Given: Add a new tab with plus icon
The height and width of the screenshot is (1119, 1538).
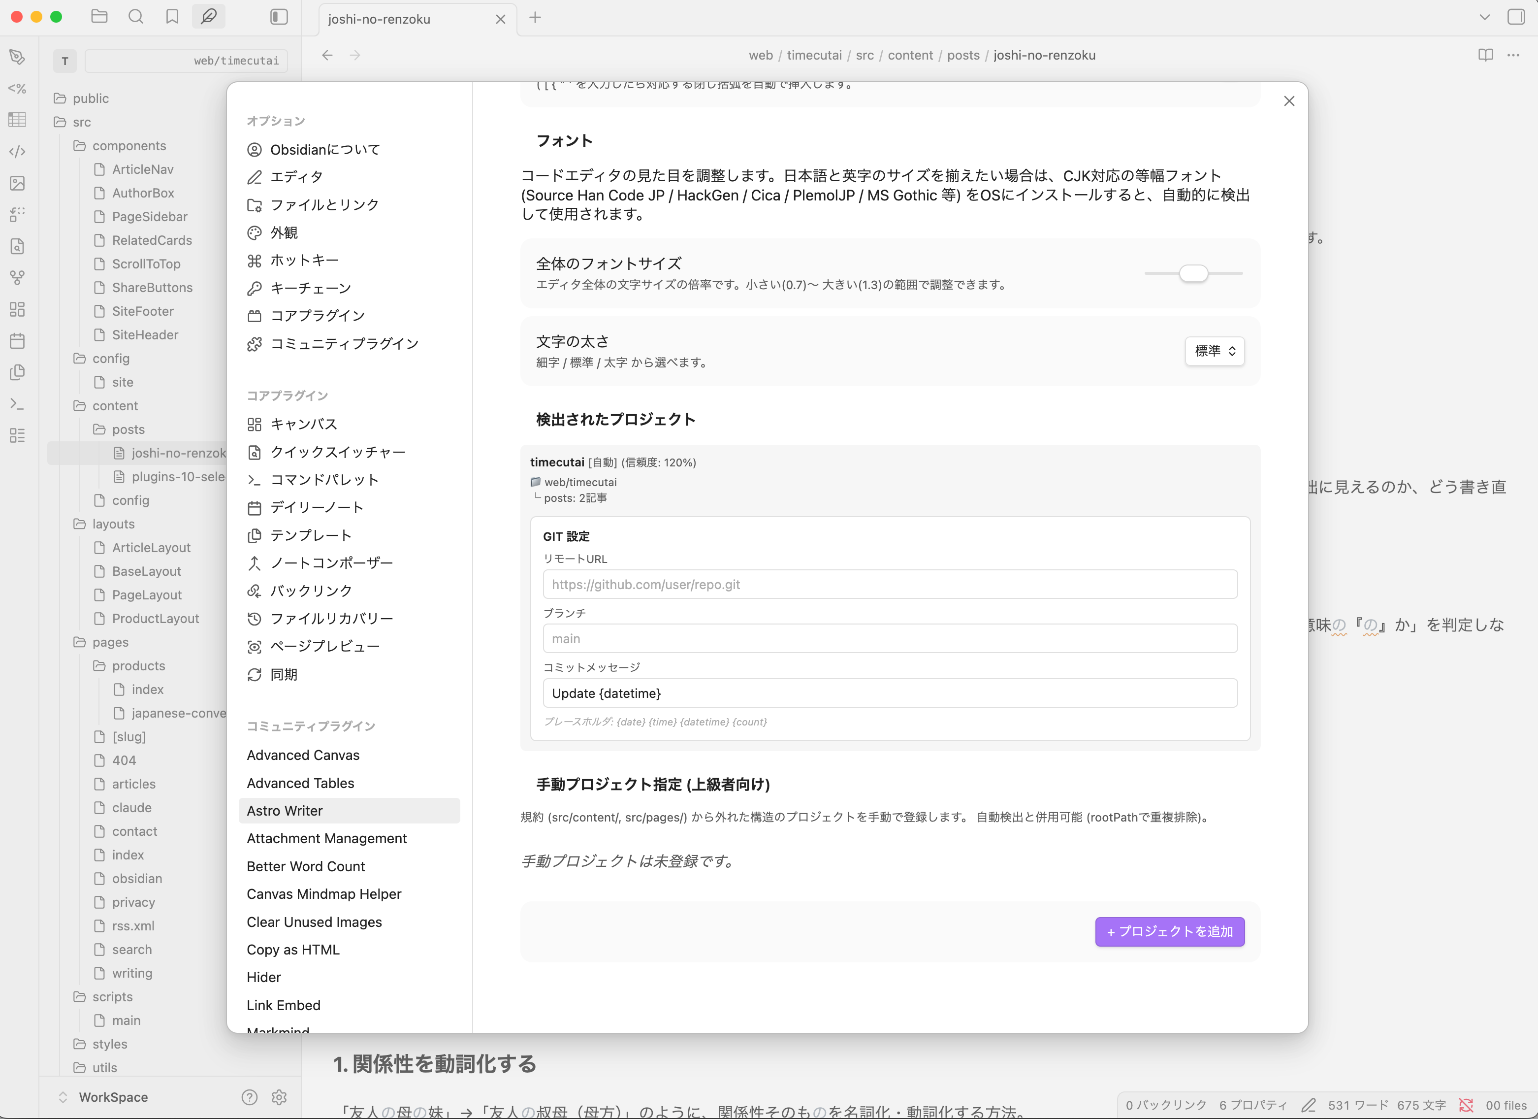Looking at the screenshot, I should tap(535, 18).
